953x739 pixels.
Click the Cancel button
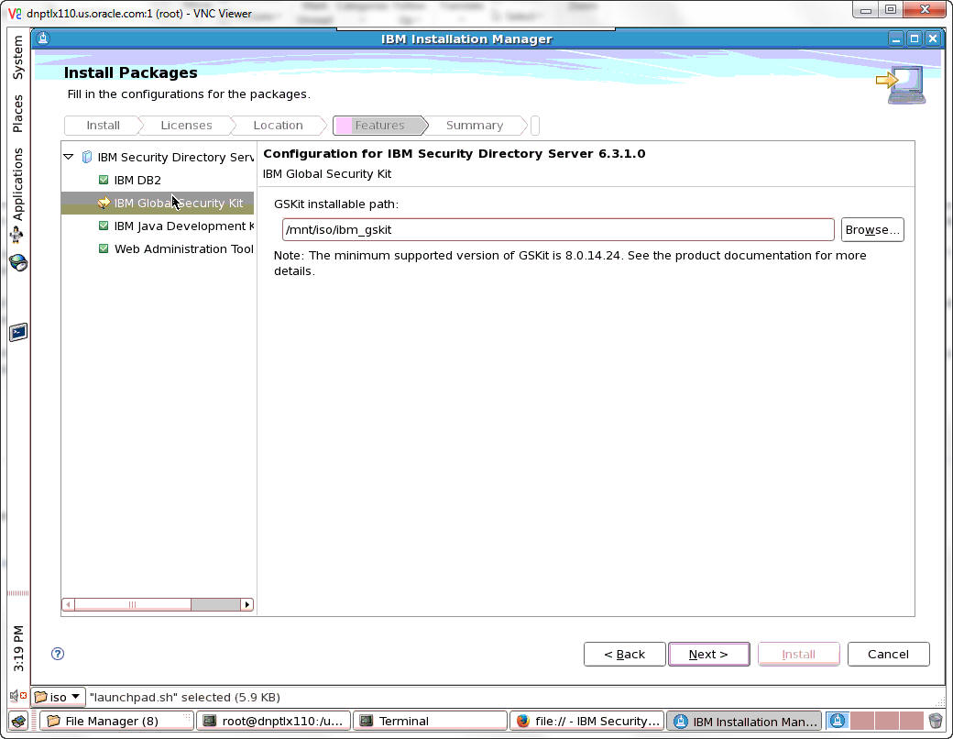pos(888,655)
